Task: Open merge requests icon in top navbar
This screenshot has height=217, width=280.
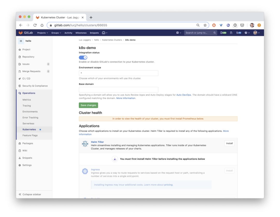Action: [x=231, y=33]
